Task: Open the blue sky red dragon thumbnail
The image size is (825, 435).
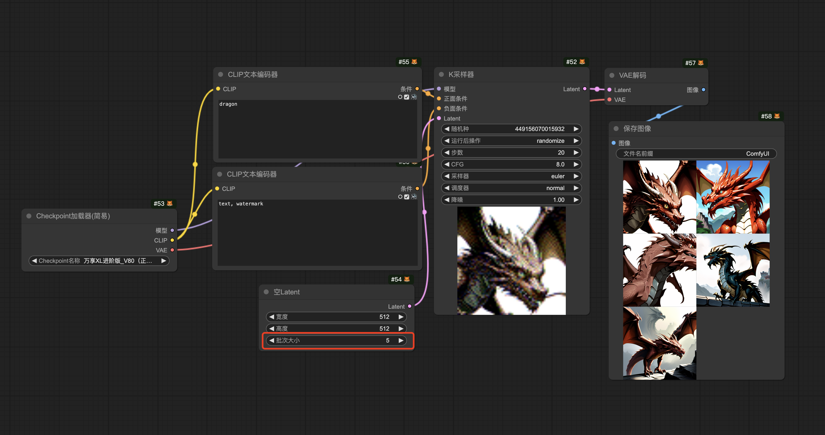Action: [733, 197]
